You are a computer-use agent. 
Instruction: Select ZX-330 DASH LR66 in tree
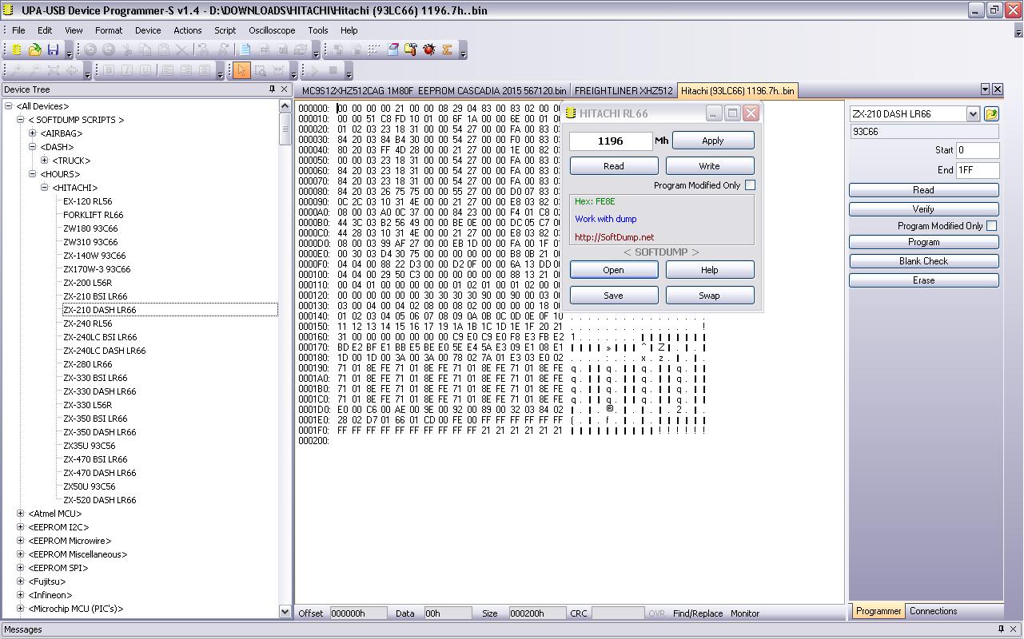(99, 391)
